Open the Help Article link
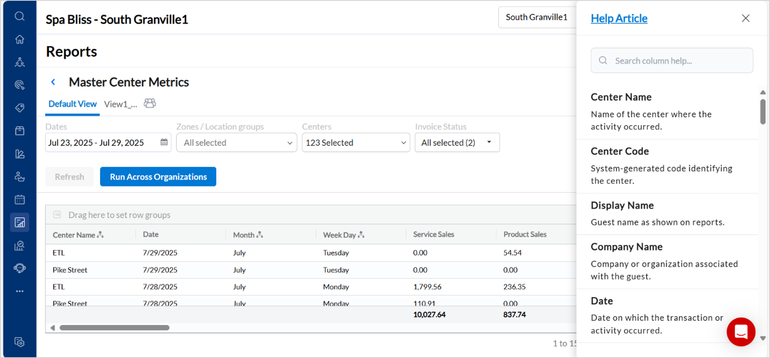The image size is (770, 358). click(619, 19)
